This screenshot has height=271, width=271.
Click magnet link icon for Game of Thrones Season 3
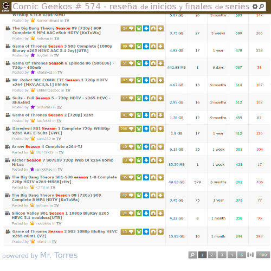tap(153, 47)
